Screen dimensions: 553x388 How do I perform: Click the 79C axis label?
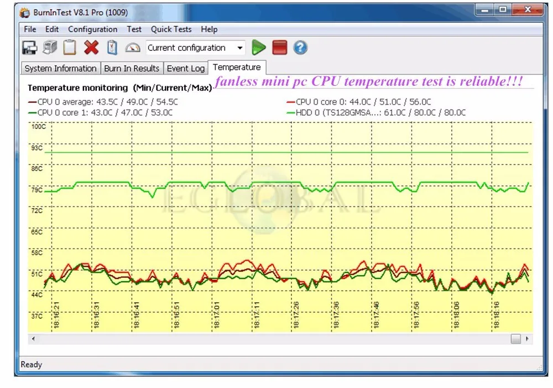click(x=36, y=190)
